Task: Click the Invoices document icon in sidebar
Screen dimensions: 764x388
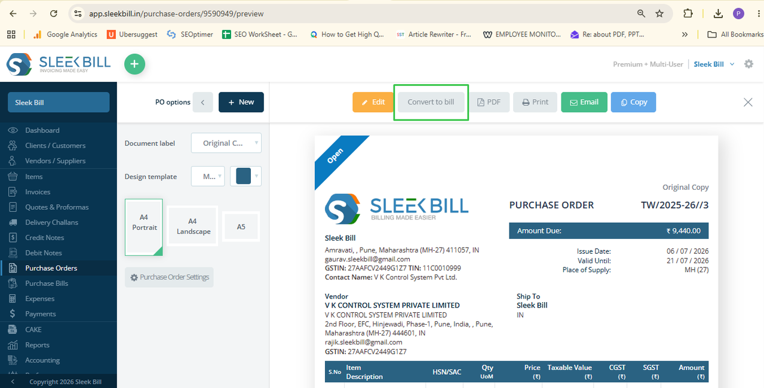Action: 13,192
